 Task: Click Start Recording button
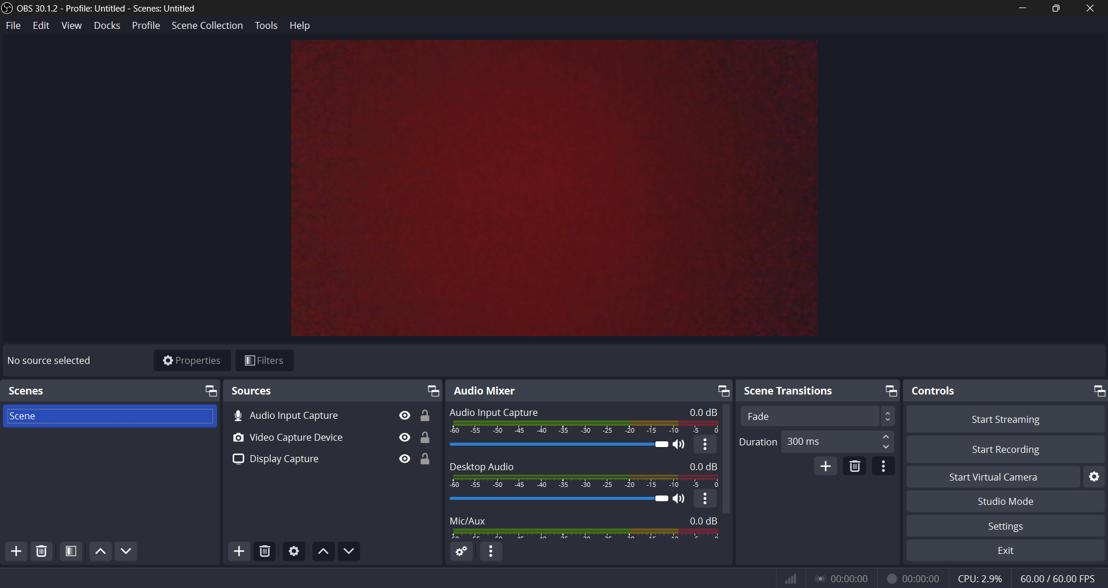pyautogui.click(x=1005, y=449)
